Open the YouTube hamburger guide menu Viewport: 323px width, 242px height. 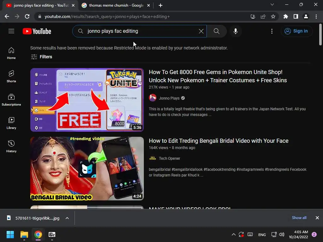click(x=11, y=31)
